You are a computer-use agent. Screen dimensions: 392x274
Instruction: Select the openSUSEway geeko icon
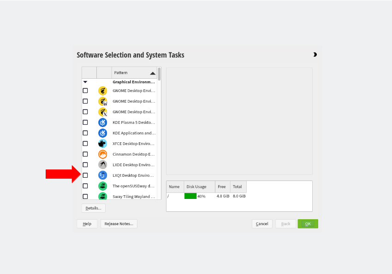[x=102, y=186]
